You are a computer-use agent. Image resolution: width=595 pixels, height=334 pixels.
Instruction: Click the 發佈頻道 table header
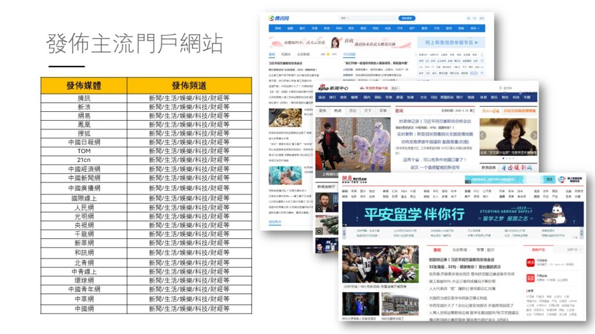coord(189,86)
